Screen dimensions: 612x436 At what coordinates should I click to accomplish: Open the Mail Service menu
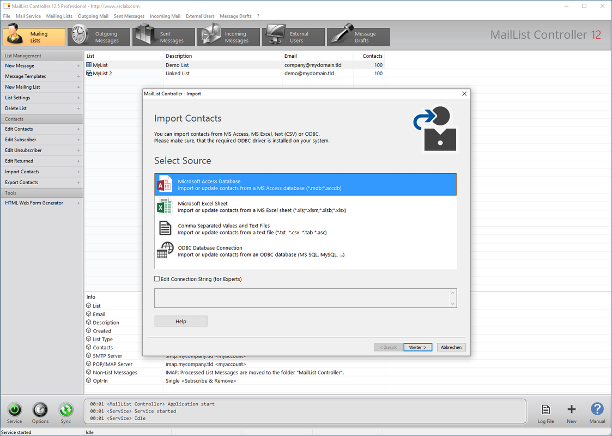point(28,16)
